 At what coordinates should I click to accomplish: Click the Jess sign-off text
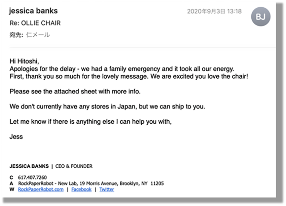tap(16, 136)
